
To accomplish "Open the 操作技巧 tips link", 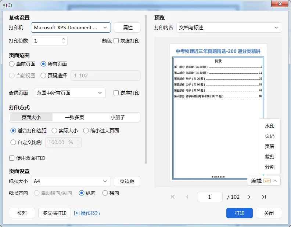I will pyautogui.click(x=90, y=213).
